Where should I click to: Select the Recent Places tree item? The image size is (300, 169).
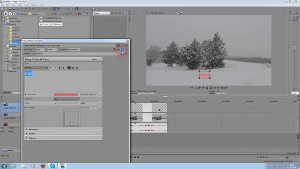click(x=15, y=21)
